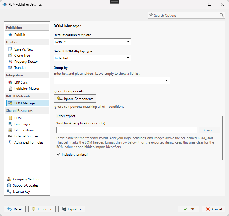This screenshot has height=216, width=229.
Task: Click the Clone Tree icon
Action: tap(10, 56)
